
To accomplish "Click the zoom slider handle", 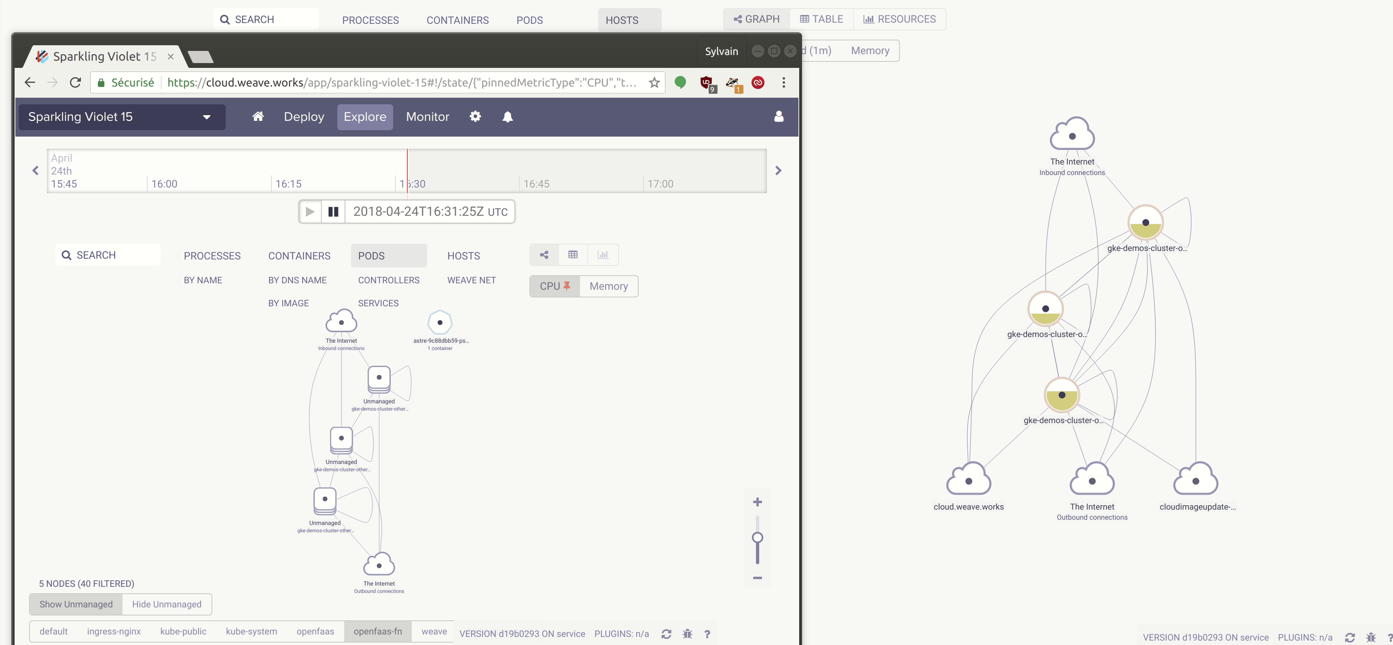I will pos(757,537).
